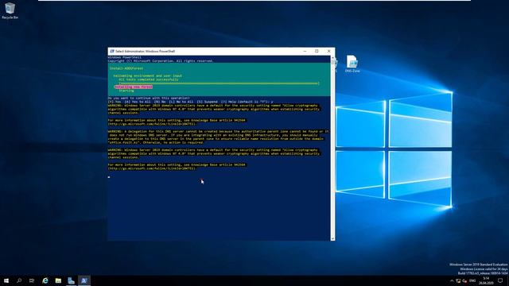This screenshot has width=509, height=286.
Task: Click the blinking cursor prompt in PowerShell
Action: tap(109, 177)
